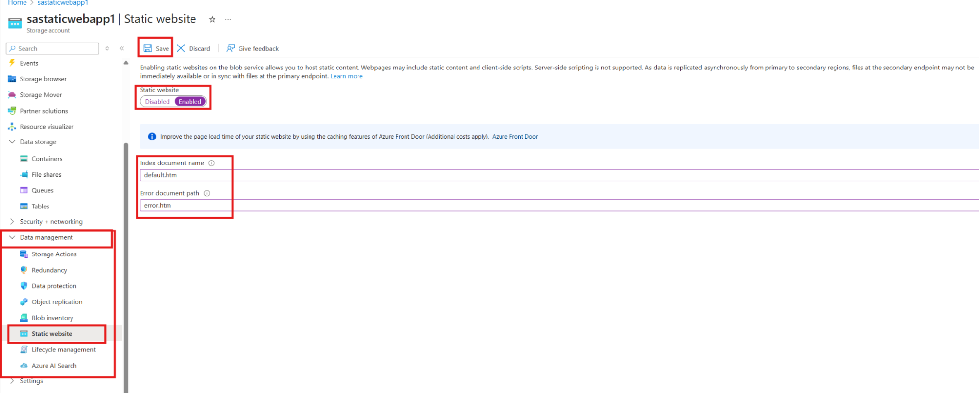The width and height of the screenshot is (979, 393).
Task: Click the Storage browser icon
Action: pos(12,79)
